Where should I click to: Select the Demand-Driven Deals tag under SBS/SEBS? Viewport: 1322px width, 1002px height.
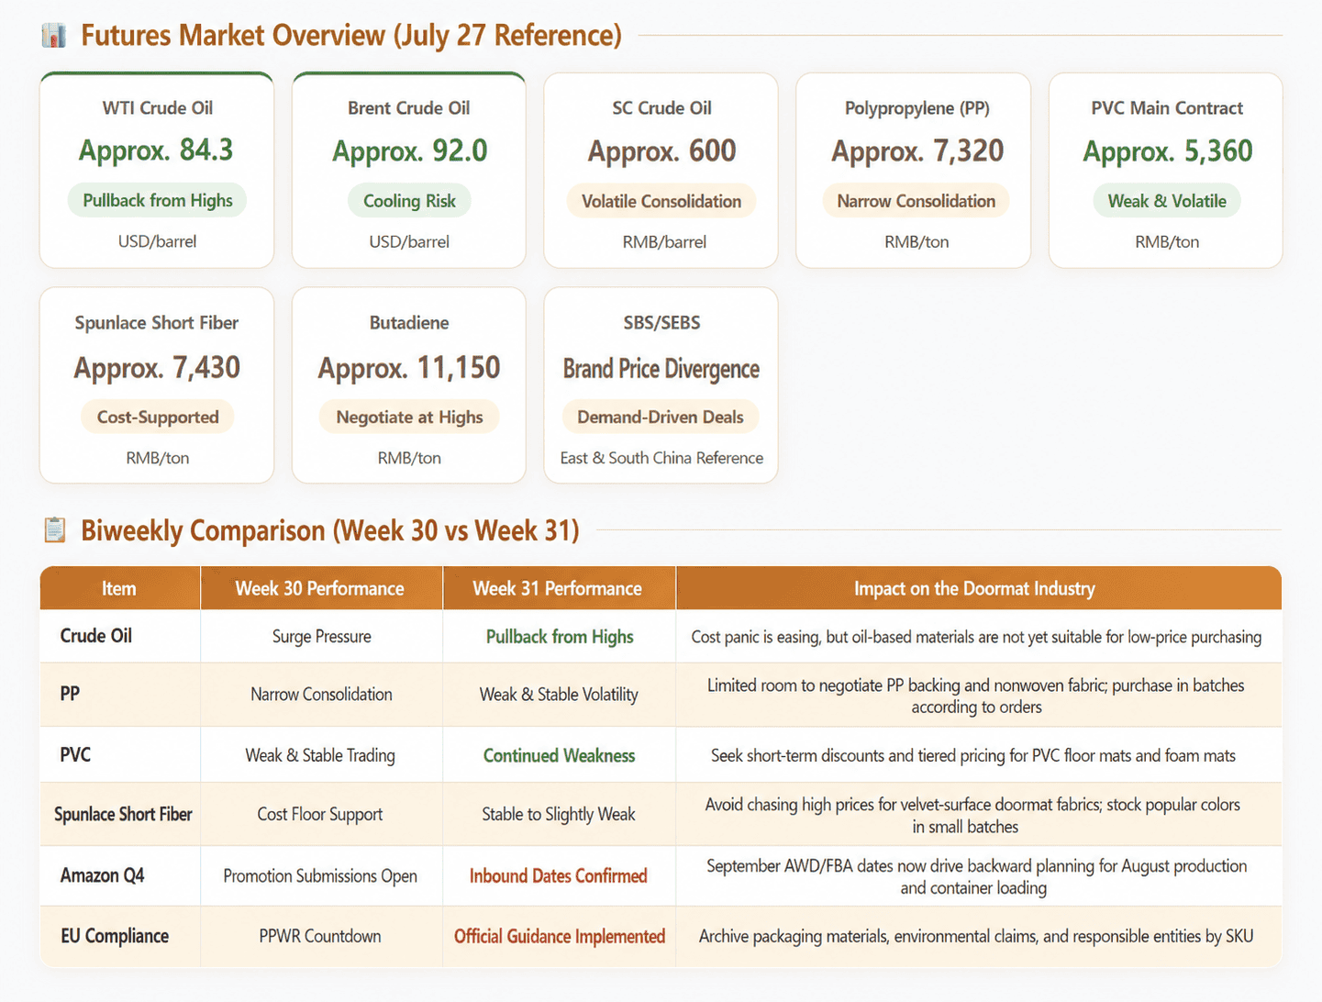coord(661,417)
